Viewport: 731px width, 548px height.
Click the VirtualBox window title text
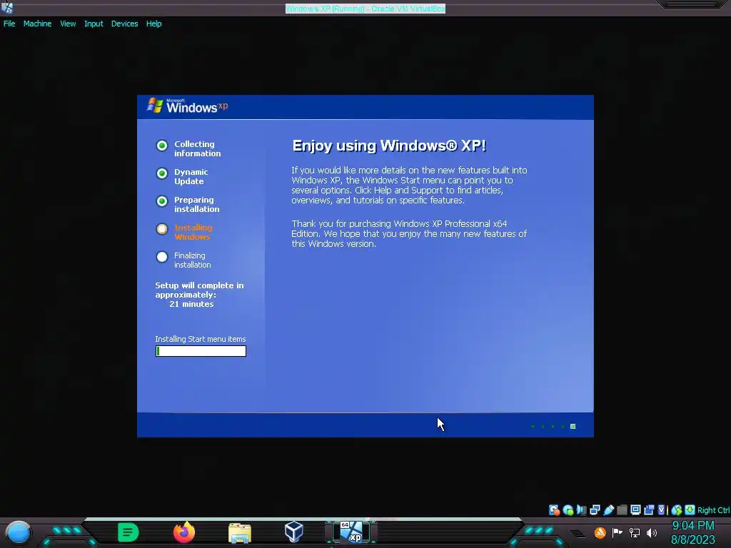(365, 9)
